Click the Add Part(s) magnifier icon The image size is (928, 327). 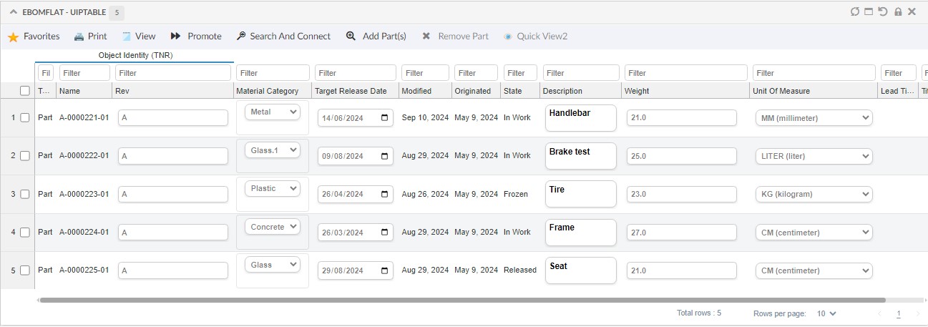351,36
